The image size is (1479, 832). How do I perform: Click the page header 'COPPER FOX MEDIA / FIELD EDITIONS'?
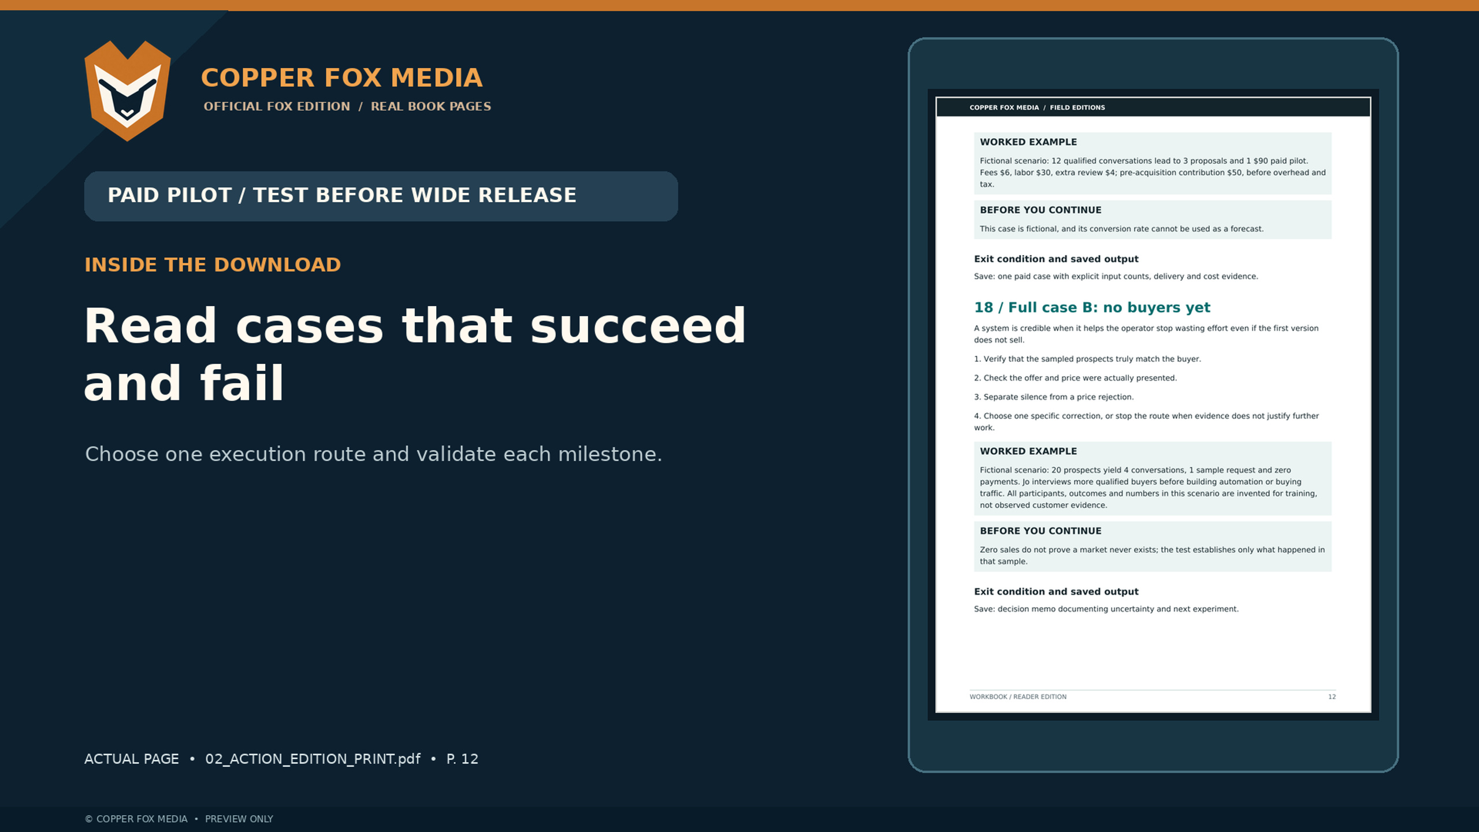click(1037, 107)
